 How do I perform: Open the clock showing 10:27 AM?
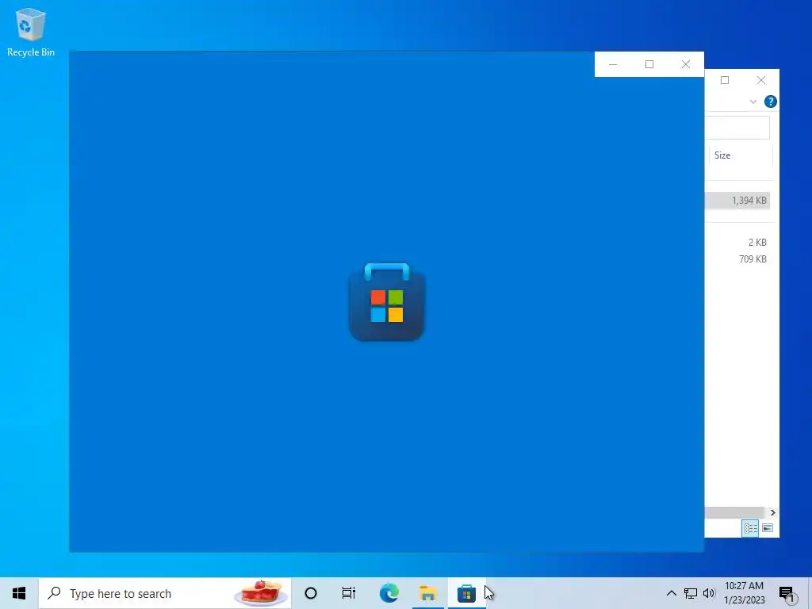(x=744, y=593)
